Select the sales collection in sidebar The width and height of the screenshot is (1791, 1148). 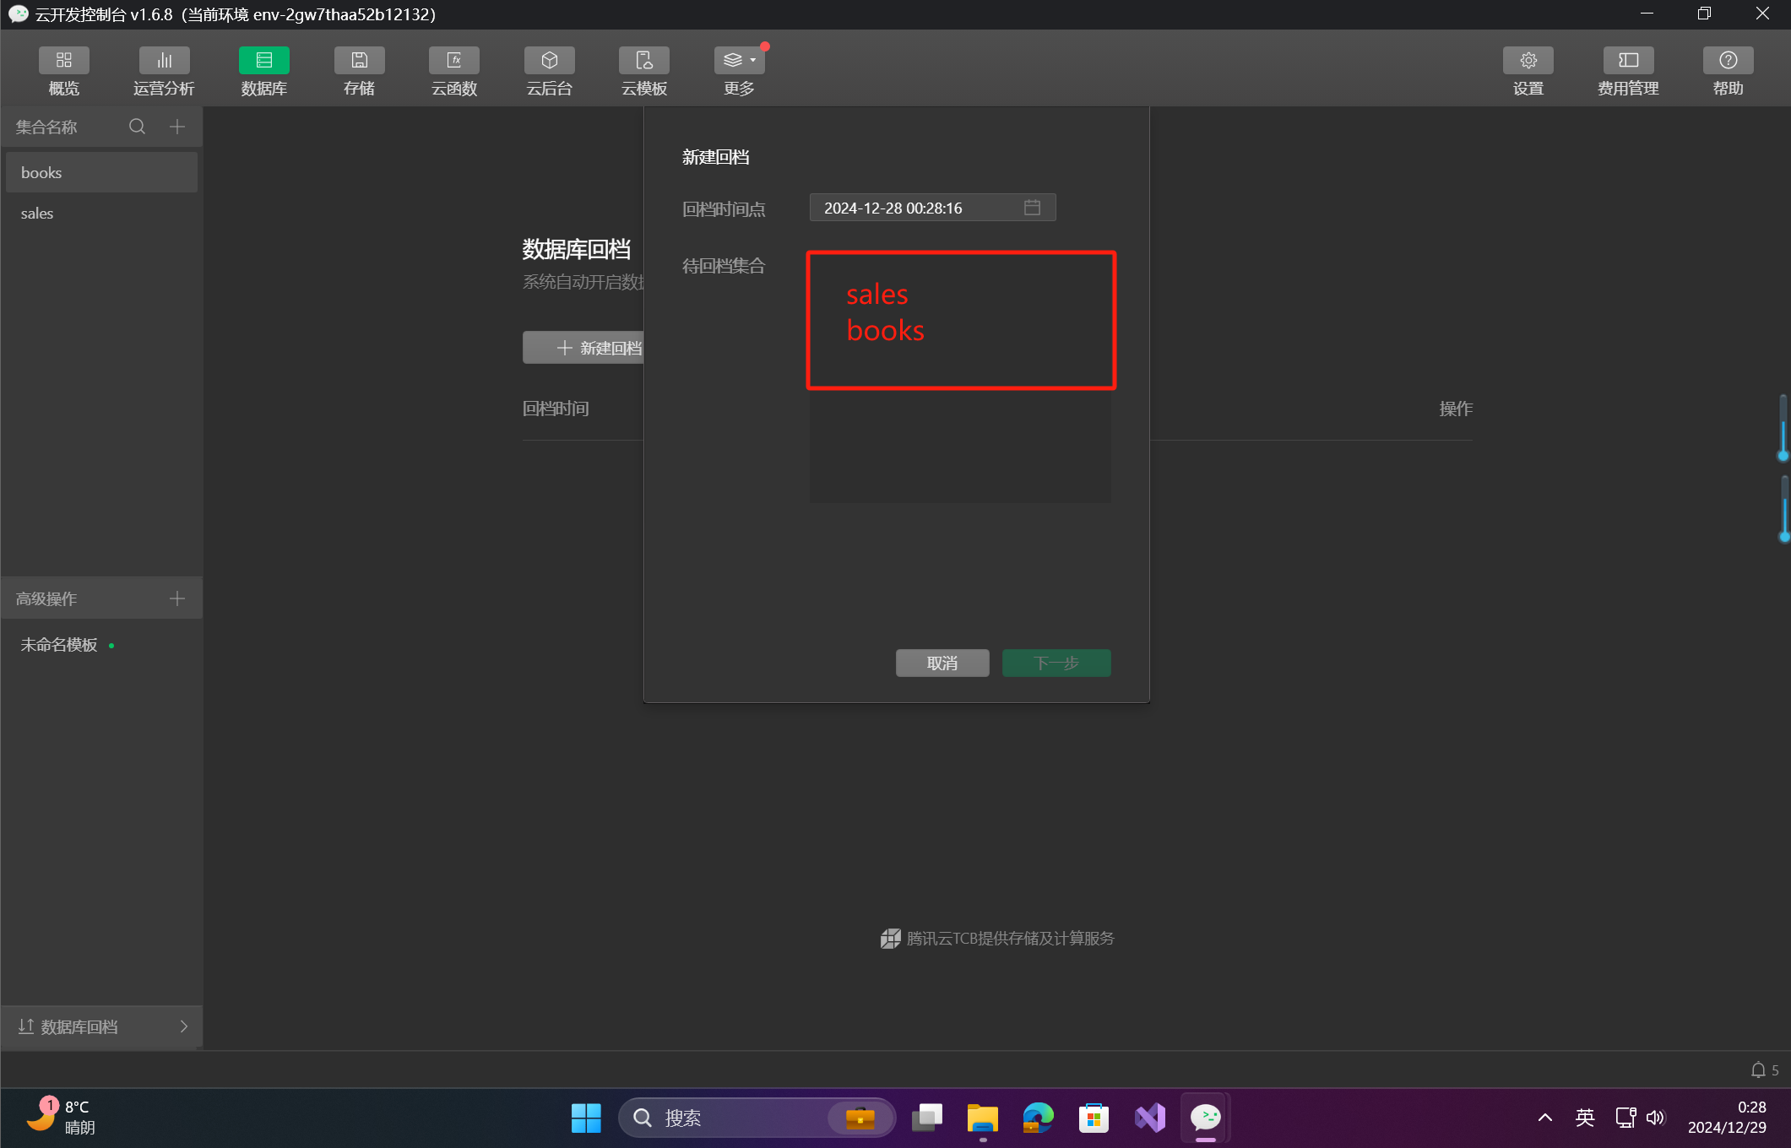37,214
